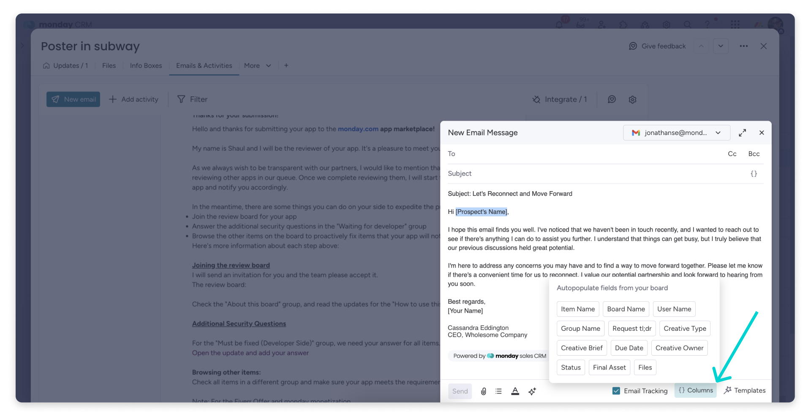Insert the Creative Brief field
The image size is (811, 416).
tap(582, 348)
